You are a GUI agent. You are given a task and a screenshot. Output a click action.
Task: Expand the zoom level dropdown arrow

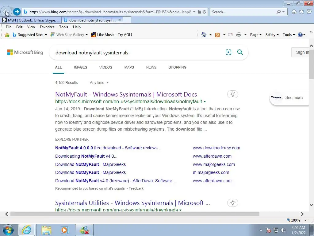click(306, 220)
